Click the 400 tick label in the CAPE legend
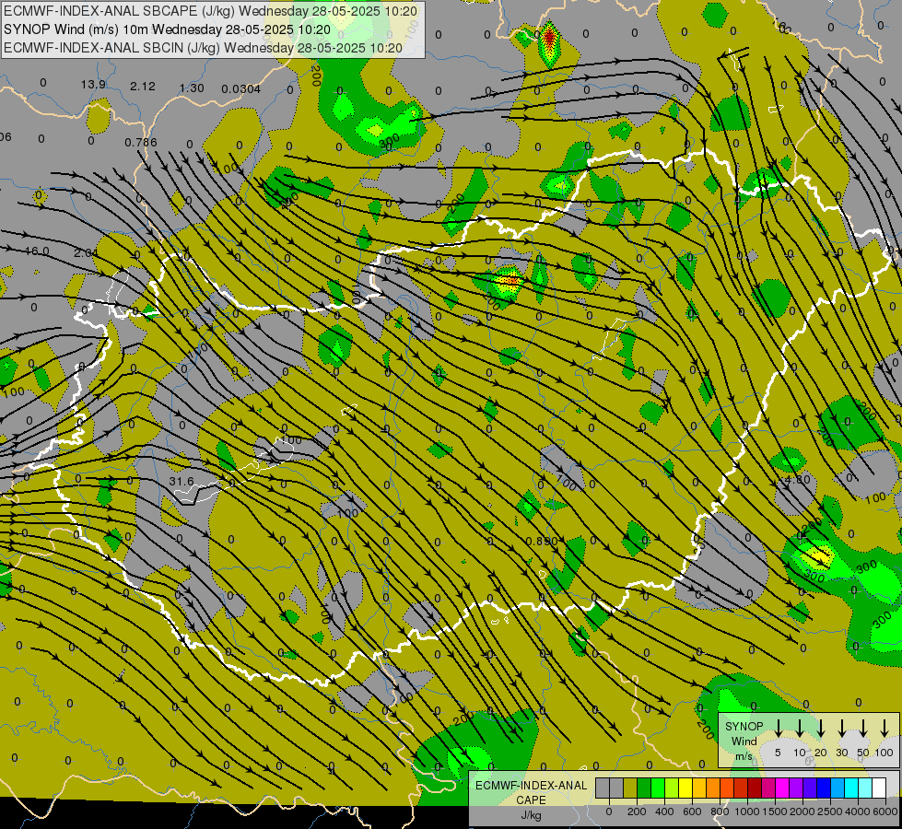902x829 pixels. point(664,811)
